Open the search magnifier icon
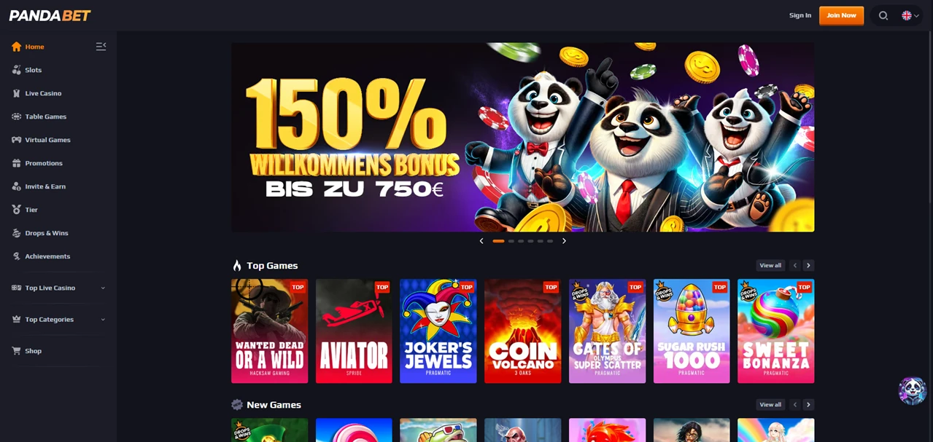This screenshot has width=933, height=442. (x=883, y=15)
